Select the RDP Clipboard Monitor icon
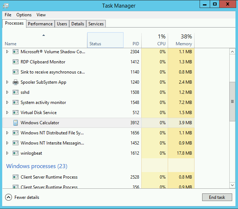238x209 pixels. click(x=16, y=62)
